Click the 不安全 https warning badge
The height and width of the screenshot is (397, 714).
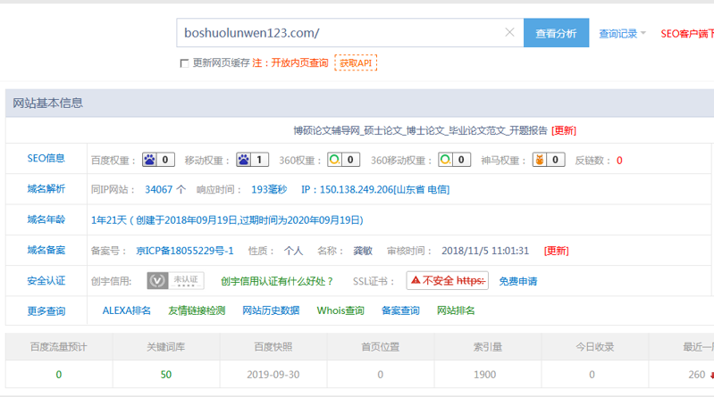(x=447, y=281)
